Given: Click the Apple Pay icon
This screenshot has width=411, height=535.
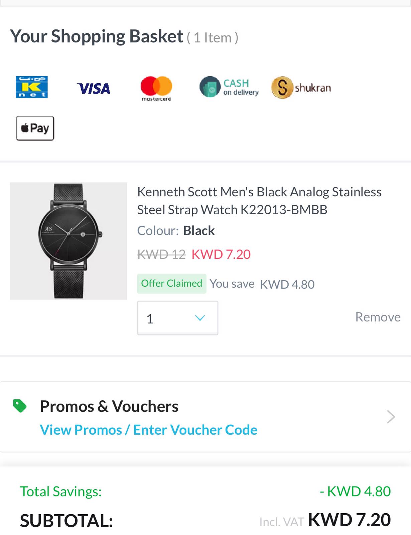Looking at the screenshot, I should point(35,128).
